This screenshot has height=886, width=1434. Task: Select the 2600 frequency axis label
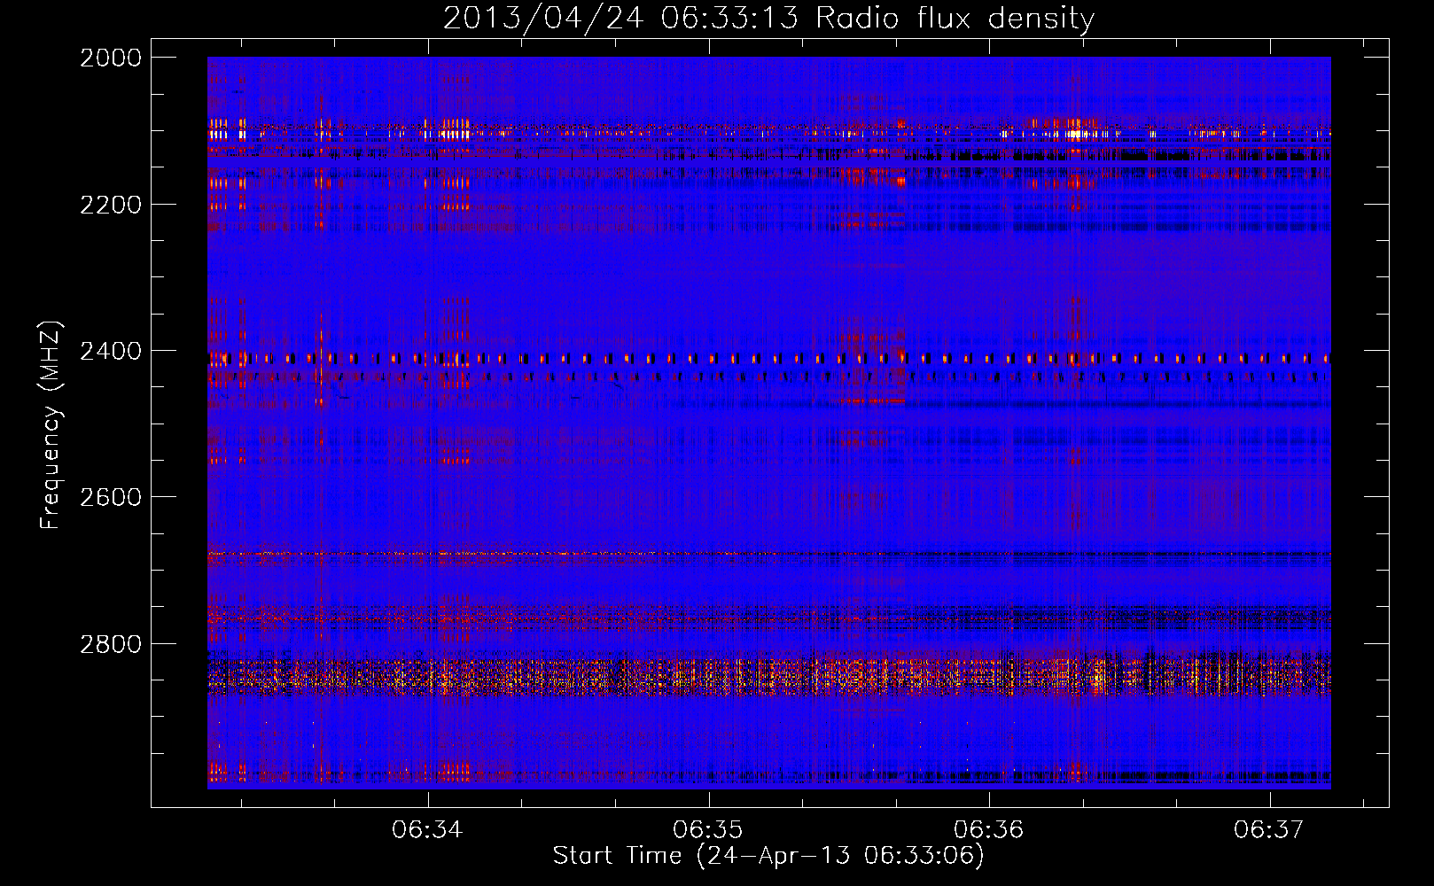coord(111,497)
